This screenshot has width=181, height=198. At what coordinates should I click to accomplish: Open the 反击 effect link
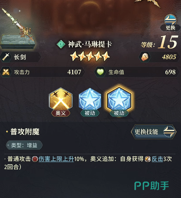coord(157,159)
